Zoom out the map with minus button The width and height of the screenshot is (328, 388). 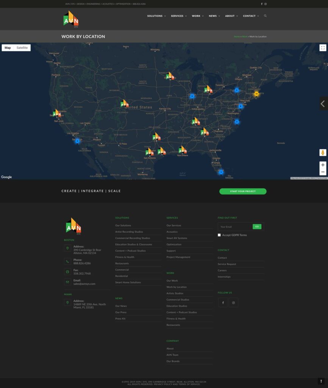pos(323,172)
